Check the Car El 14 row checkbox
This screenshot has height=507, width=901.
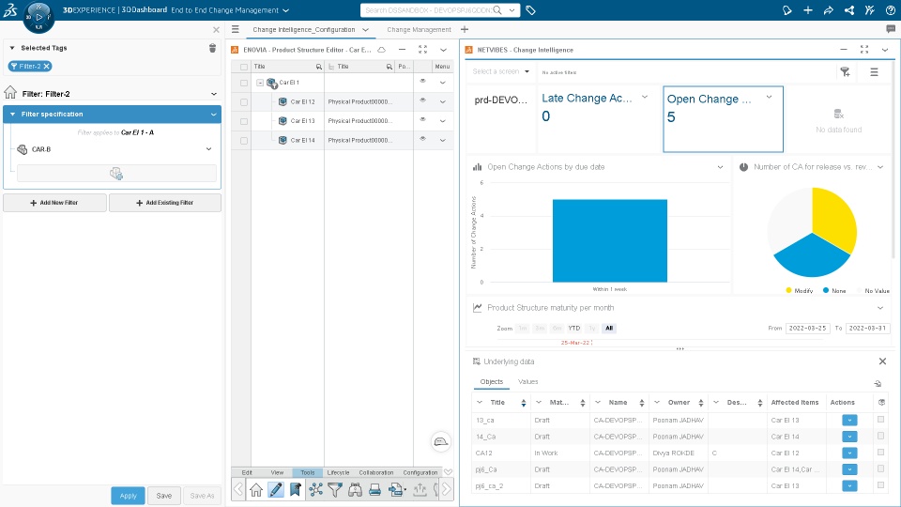click(244, 140)
